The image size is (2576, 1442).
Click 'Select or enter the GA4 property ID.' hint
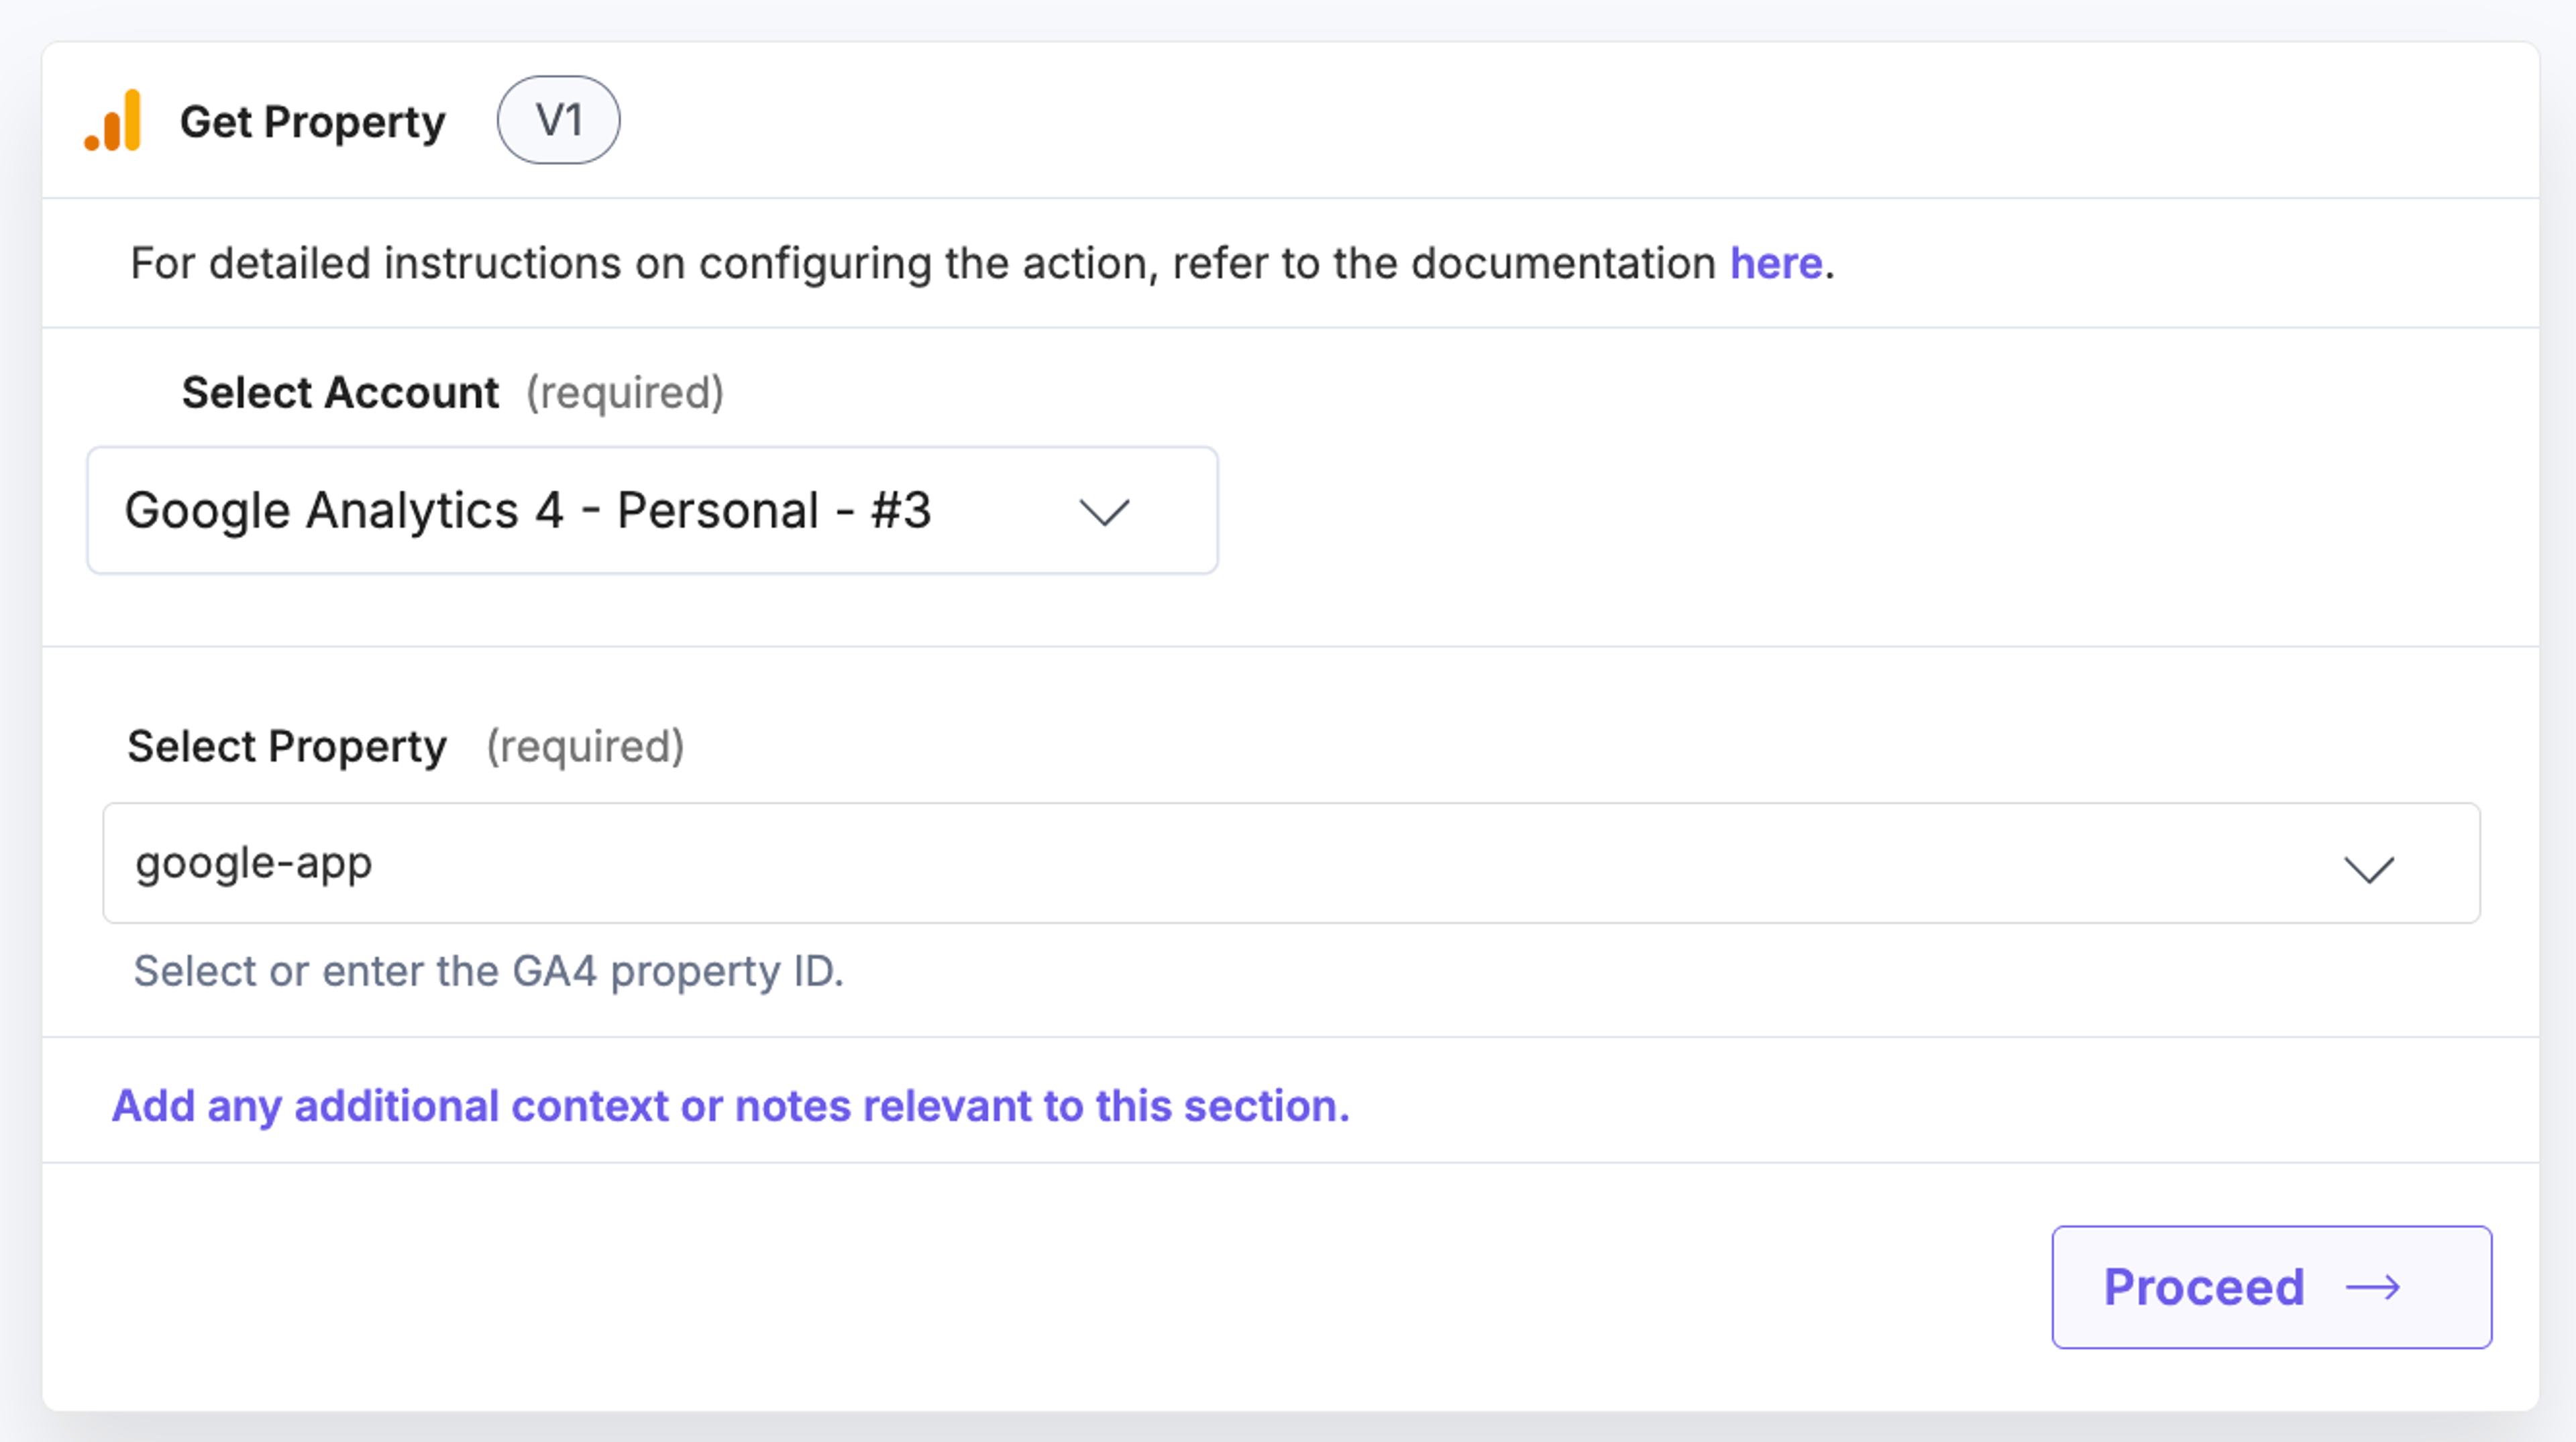[x=489, y=972]
